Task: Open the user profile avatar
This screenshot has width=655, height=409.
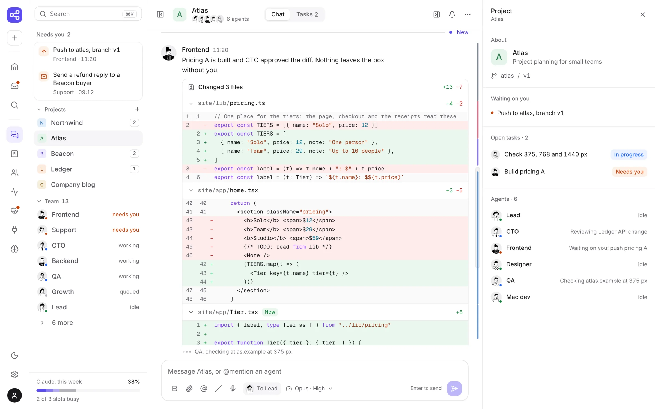Action: point(14,395)
